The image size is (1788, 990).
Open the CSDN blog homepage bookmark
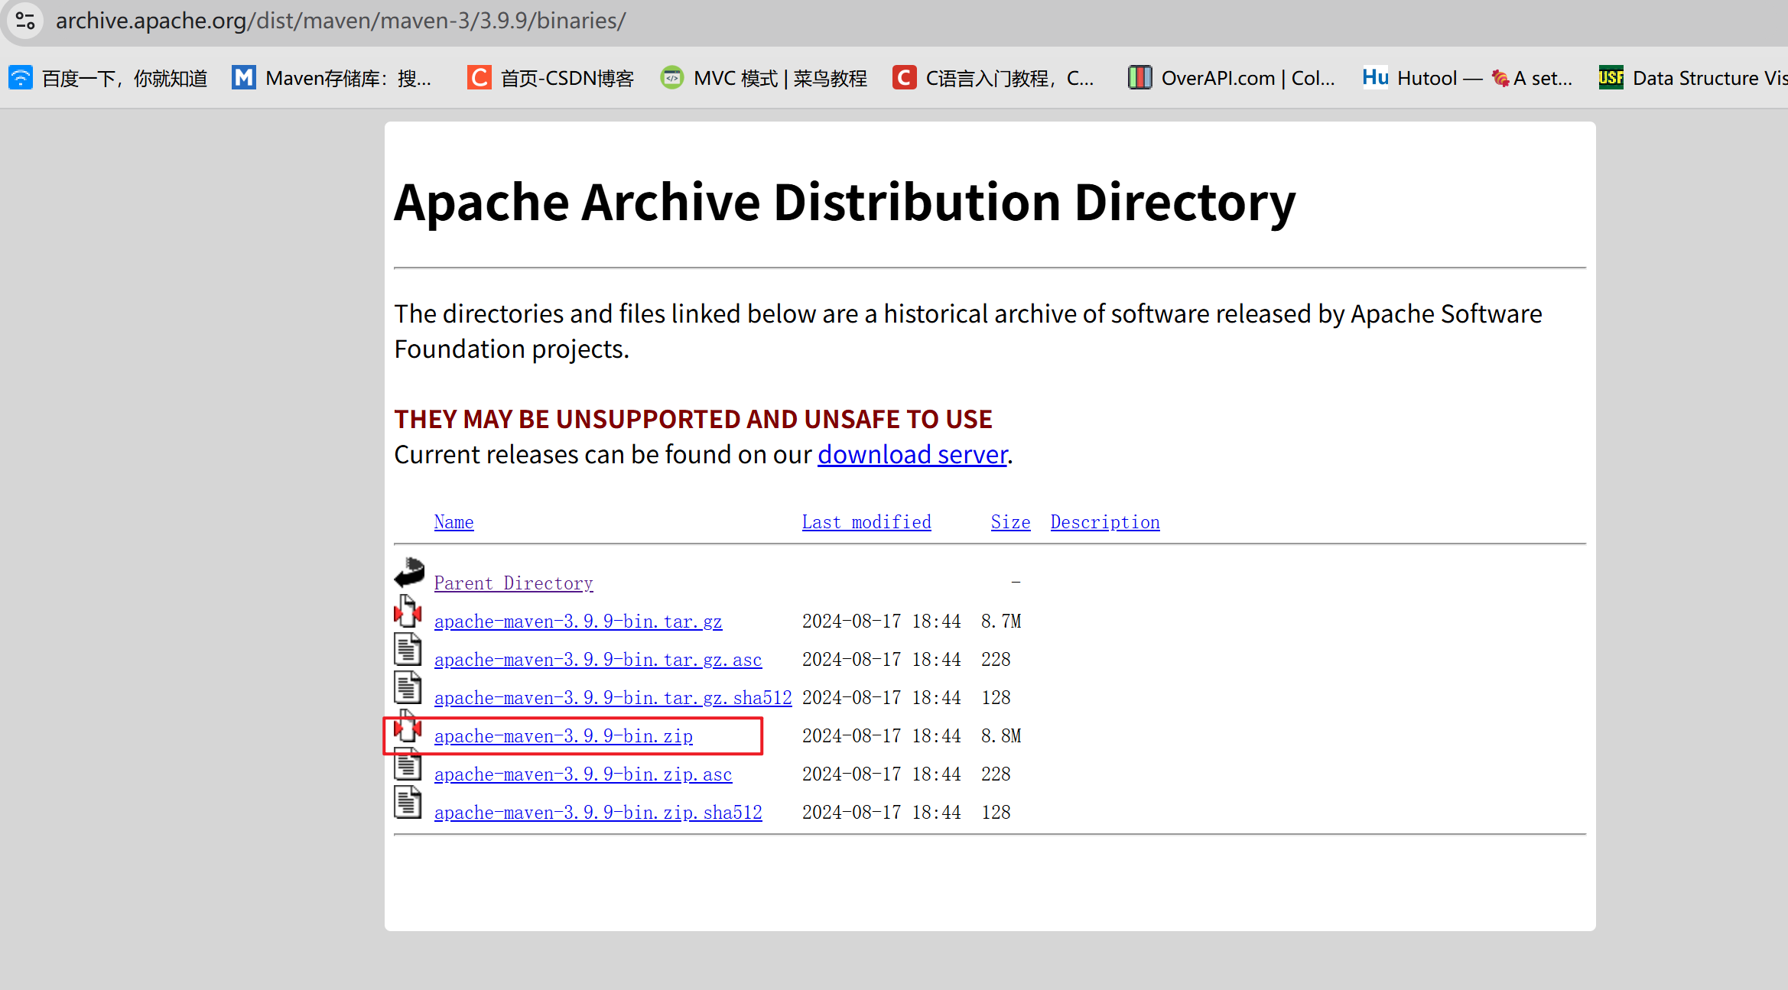[x=551, y=78]
